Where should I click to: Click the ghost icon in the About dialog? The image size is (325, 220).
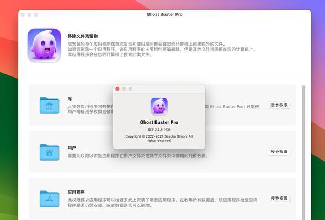[159, 106]
